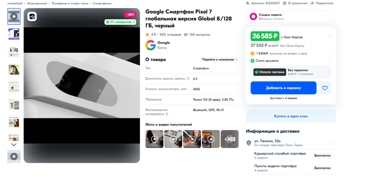The image size is (369, 176).
Task: Open the Скидки недели promotion chevron
Action: click(283, 15)
